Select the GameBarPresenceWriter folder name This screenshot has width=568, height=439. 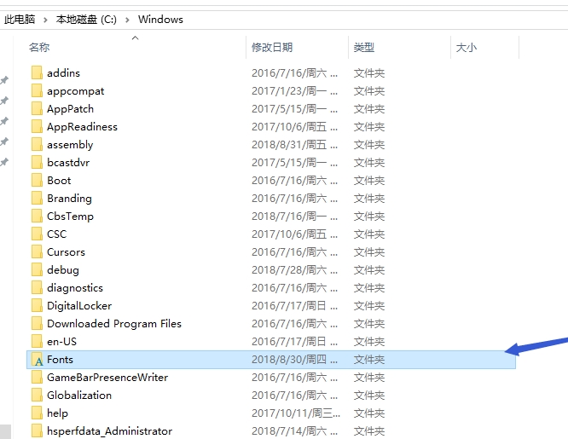coord(107,377)
